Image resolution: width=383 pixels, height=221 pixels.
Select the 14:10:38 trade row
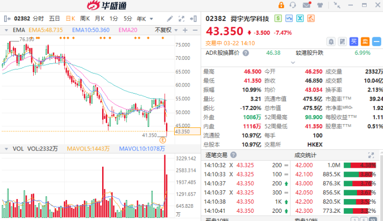(246, 202)
